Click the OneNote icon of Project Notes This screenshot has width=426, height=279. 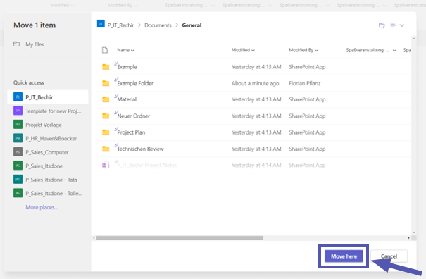106,165
